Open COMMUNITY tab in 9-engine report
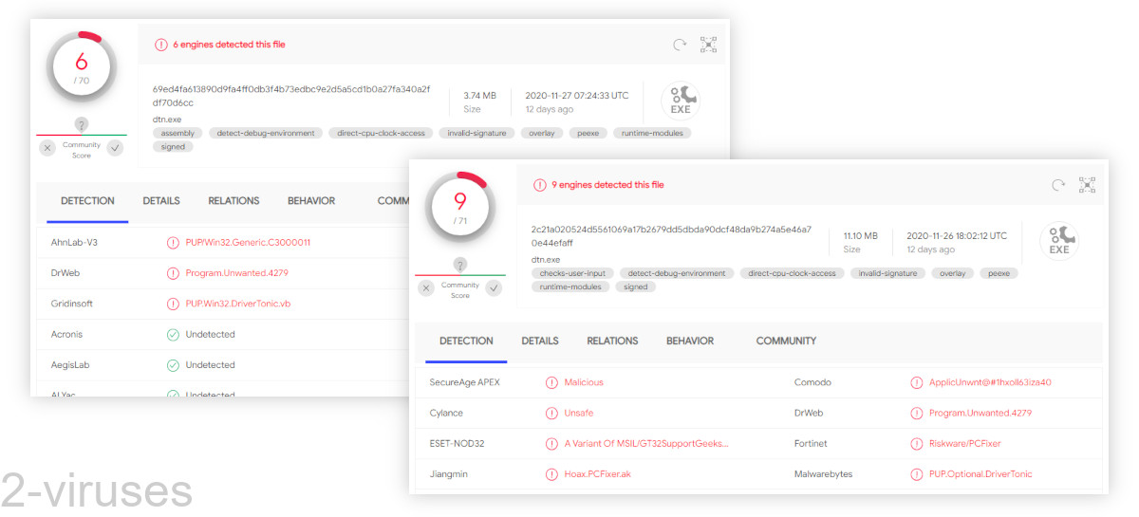Screen dimensions: 1139x517 coord(786,342)
